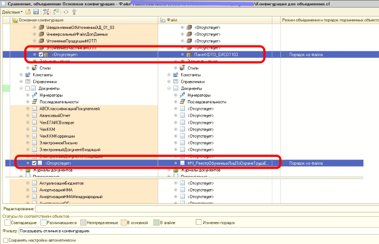379x244 pixels.
Task: Uncheck the checkbox for ПакетXDTO_ЕИСОТ103 row
Action: [41, 55]
